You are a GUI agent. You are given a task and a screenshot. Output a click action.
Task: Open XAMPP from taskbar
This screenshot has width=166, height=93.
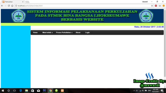(x=62, y=91)
